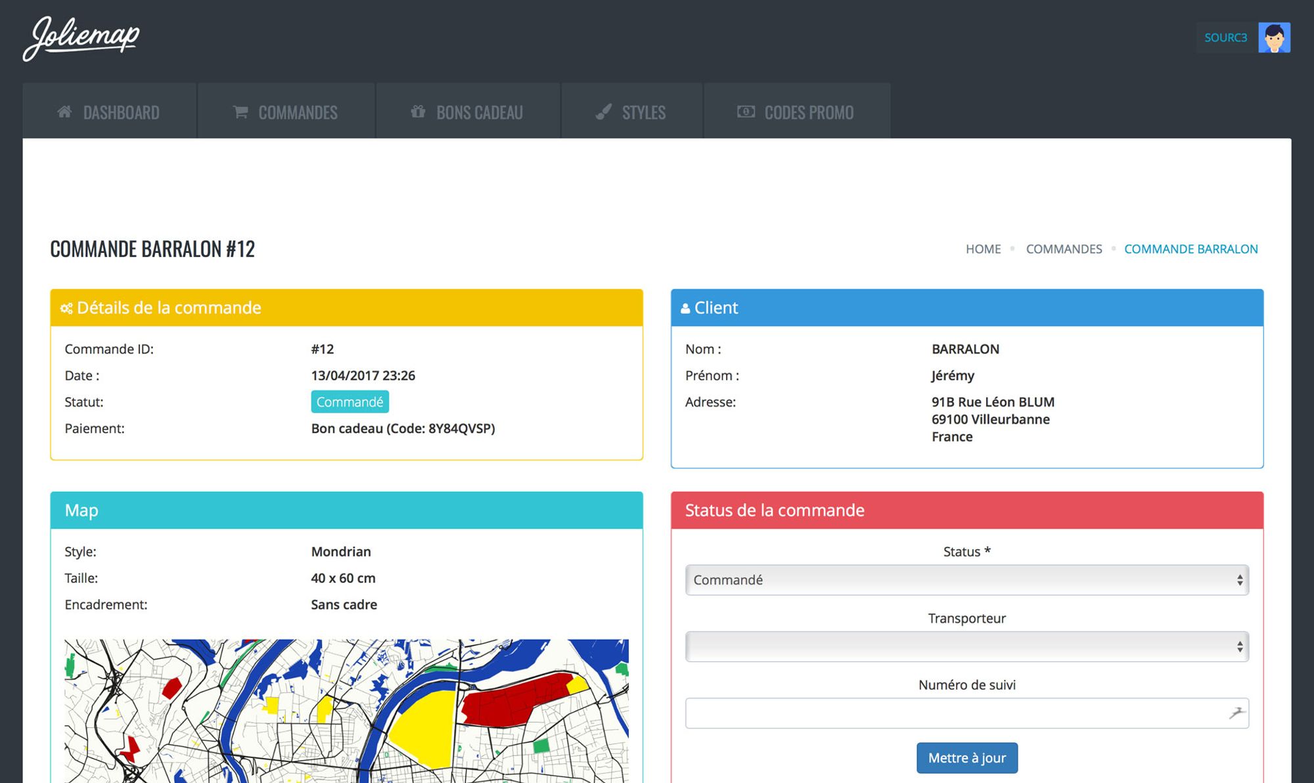Click the person icon in Client header
1314x783 pixels.
coord(685,308)
